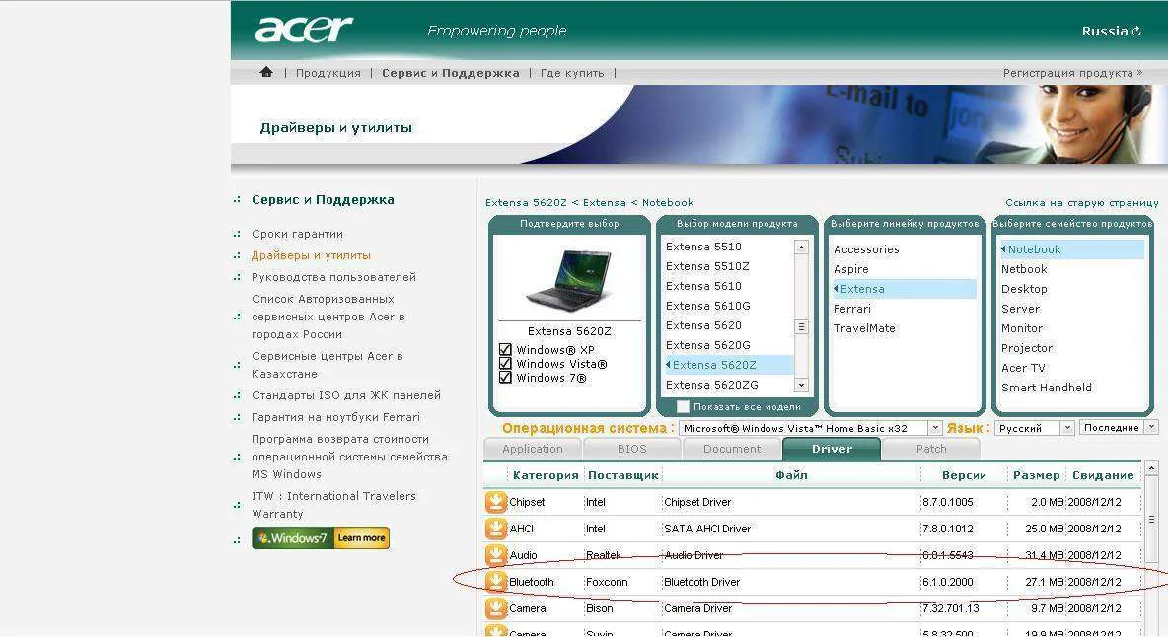Viewport: 1168px width, 637px height.
Task: Open the Продукция menu item
Action: coord(328,73)
